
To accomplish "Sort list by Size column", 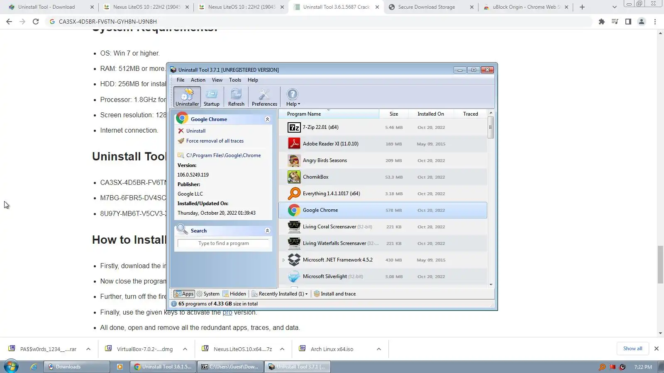I will coord(394,114).
